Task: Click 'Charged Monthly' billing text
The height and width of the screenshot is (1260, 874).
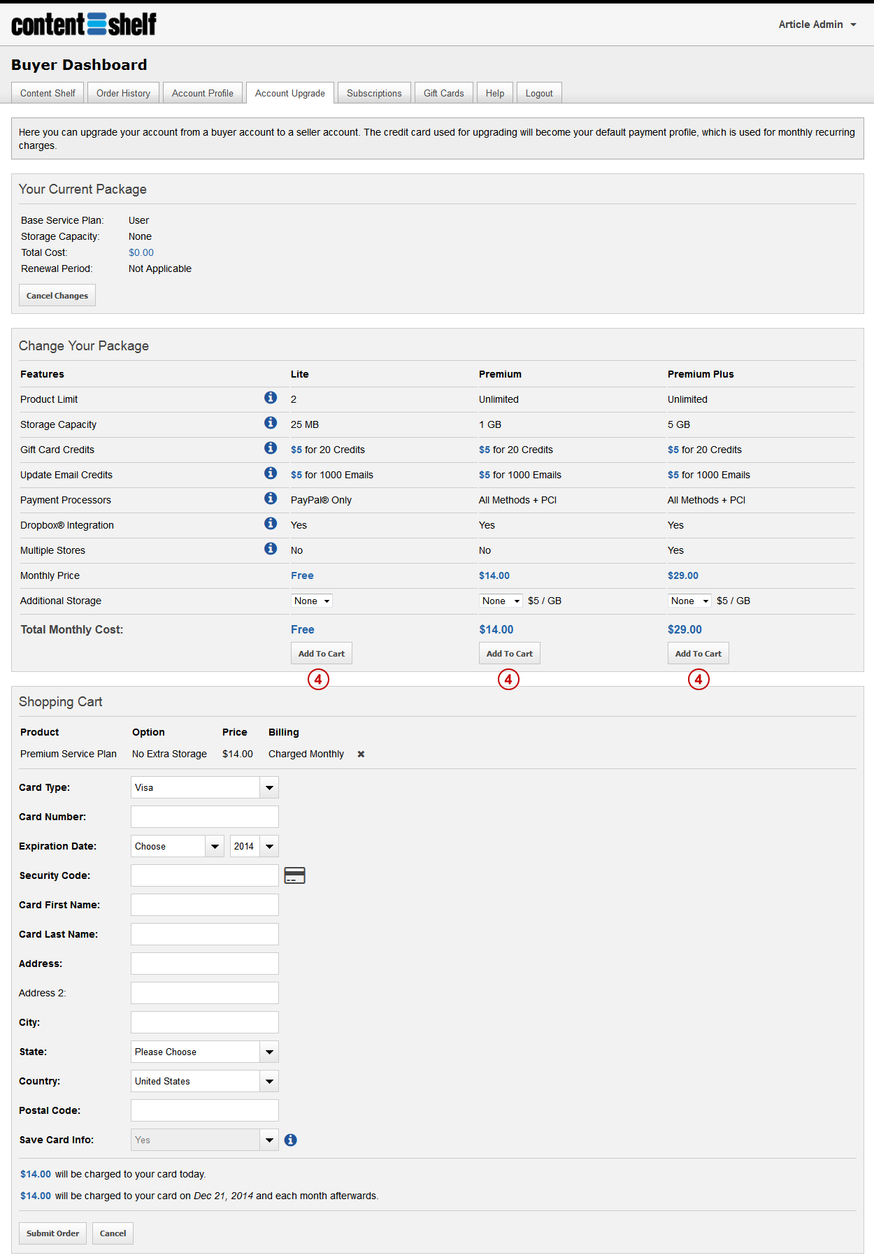Action: 306,754
